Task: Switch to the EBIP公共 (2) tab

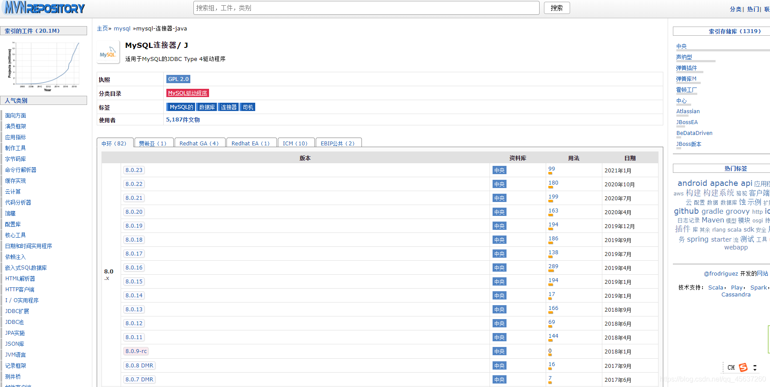Action: click(338, 143)
